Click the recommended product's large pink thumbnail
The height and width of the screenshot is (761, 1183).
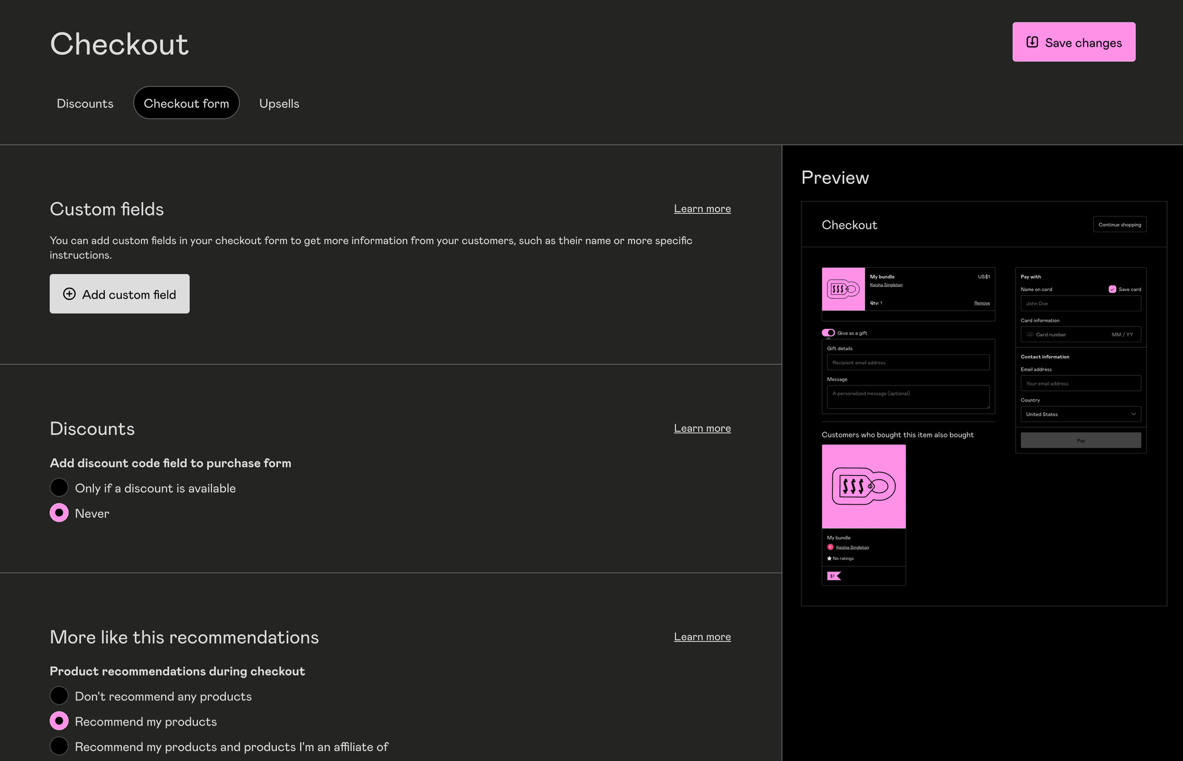point(864,486)
